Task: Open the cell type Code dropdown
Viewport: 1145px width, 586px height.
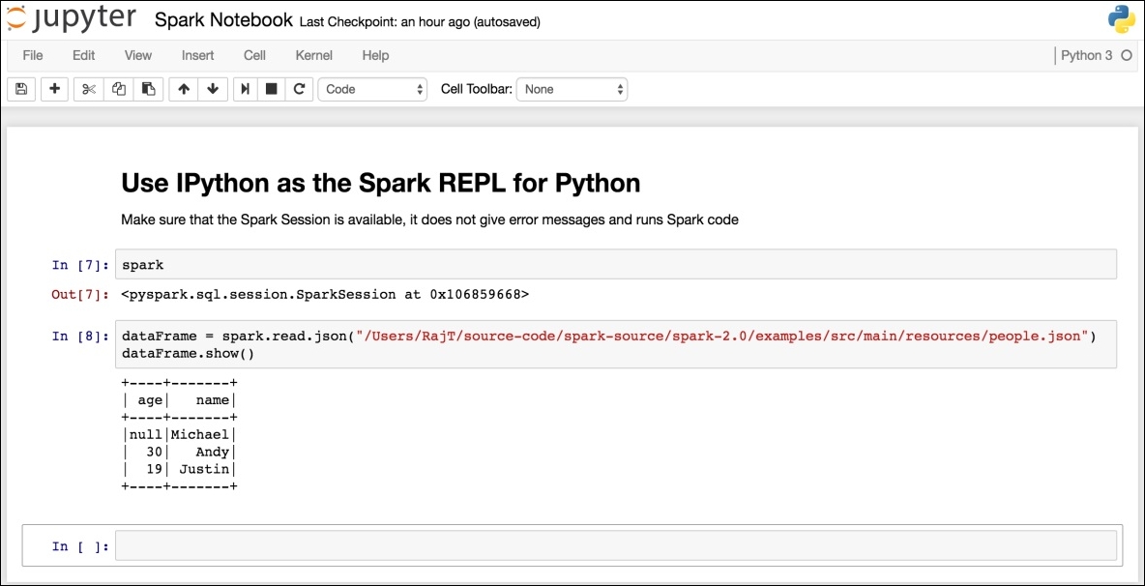Action: coord(372,89)
